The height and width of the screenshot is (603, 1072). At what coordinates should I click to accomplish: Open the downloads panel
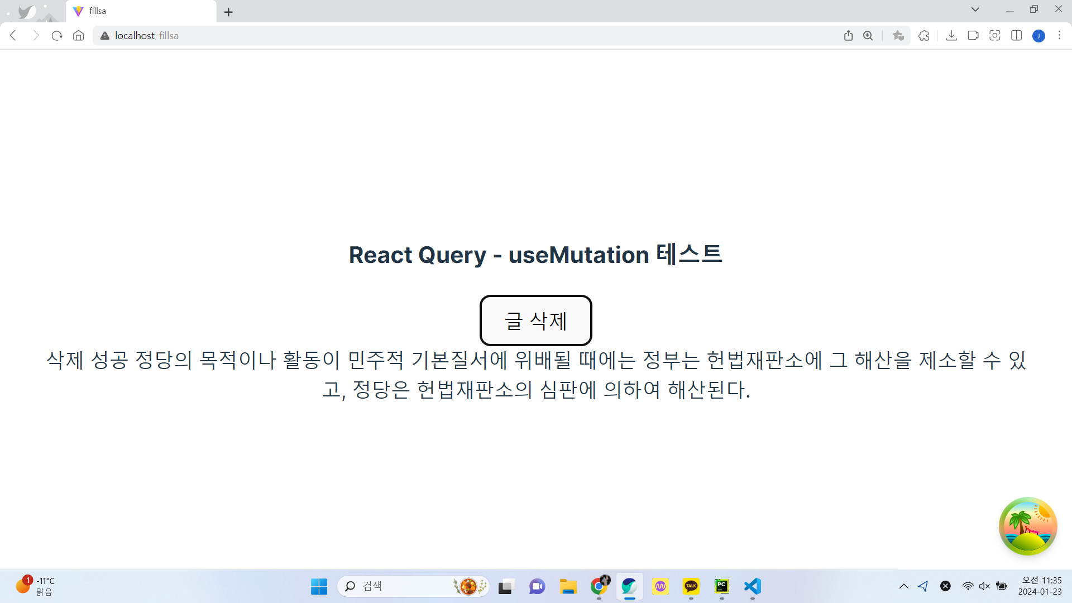(x=951, y=36)
